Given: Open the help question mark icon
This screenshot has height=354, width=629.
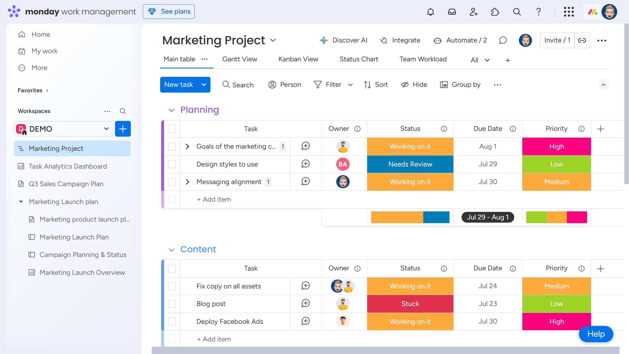Looking at the screenshot, I should pos(538,12).
